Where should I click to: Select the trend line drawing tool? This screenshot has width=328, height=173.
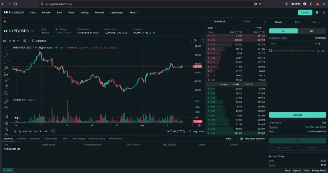tap(6, 55)
